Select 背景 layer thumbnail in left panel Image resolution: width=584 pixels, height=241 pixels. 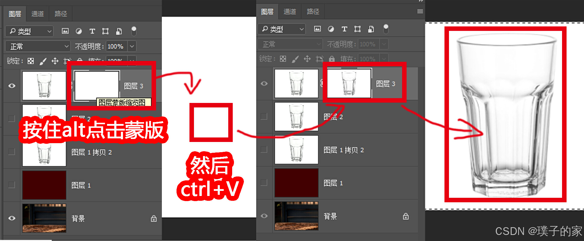[x=44, y=218]
